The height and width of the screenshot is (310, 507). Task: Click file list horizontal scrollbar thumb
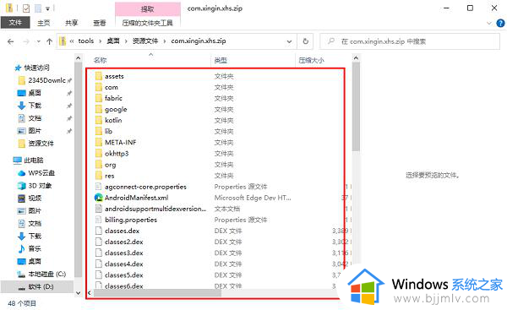pyautogui.click(x=156, y=292)
